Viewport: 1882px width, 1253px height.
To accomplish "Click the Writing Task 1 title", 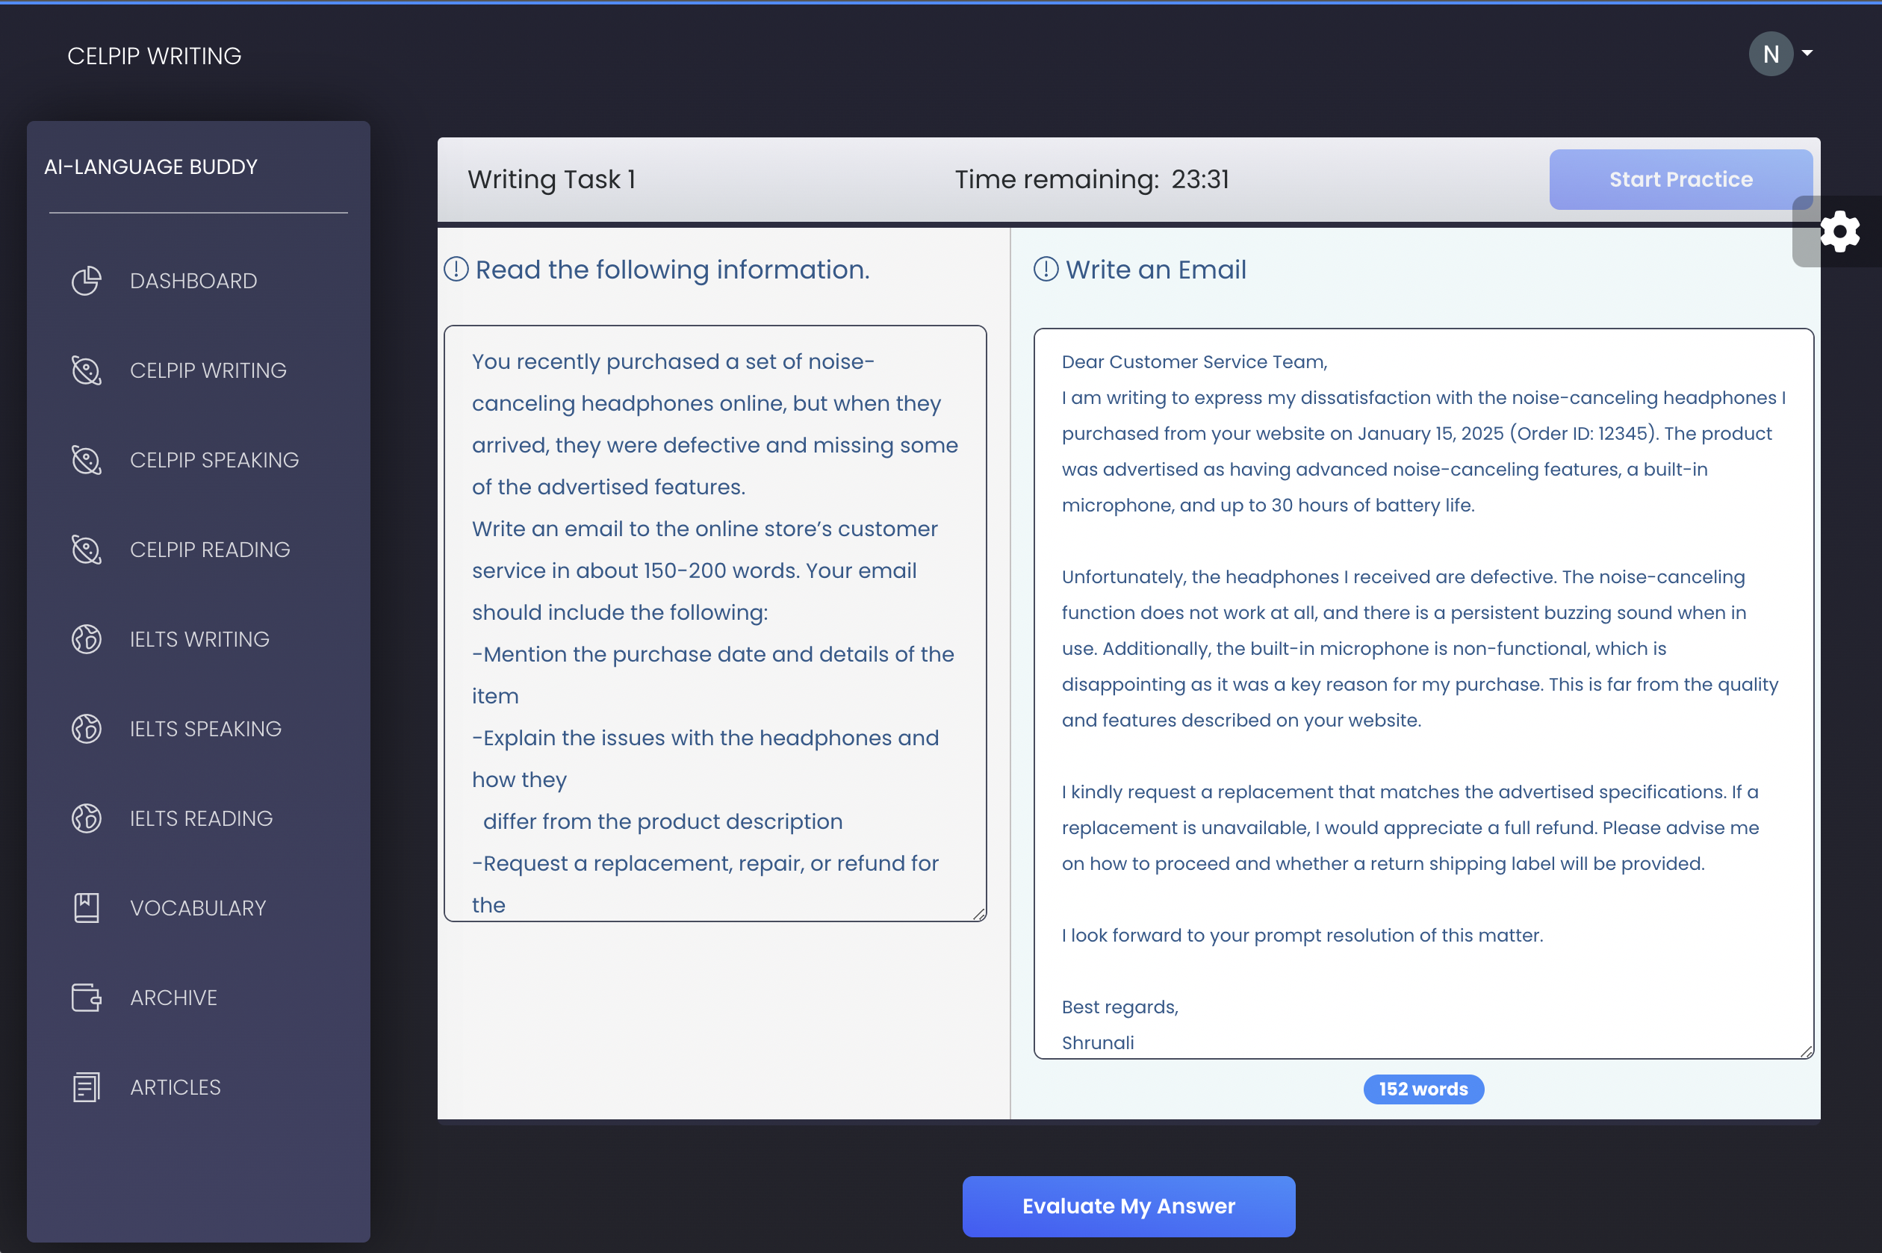I will click(x=551, y=179).
